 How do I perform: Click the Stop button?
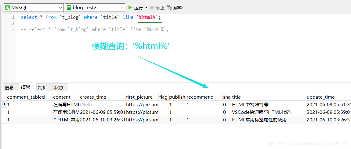click(x=157, y=8)
